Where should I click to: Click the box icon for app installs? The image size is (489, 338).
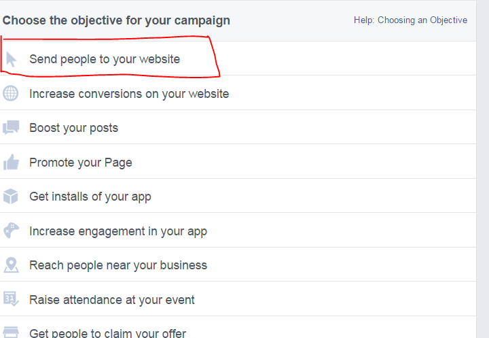click(x=11, y=196)
